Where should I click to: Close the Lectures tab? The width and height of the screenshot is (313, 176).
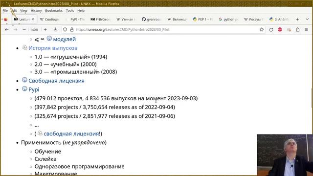pyautogui.click(x=33, y=20)
